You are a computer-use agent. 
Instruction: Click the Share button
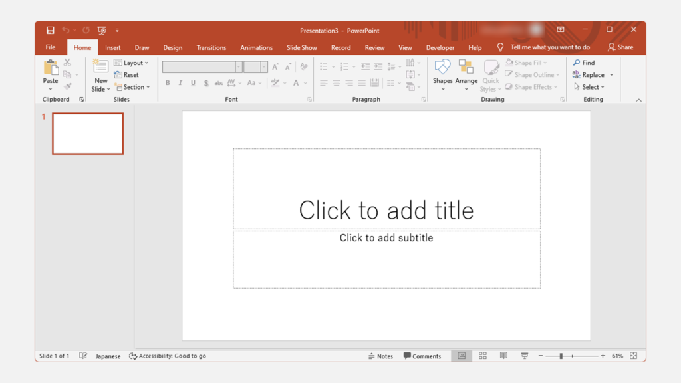[x=620, y=47]
